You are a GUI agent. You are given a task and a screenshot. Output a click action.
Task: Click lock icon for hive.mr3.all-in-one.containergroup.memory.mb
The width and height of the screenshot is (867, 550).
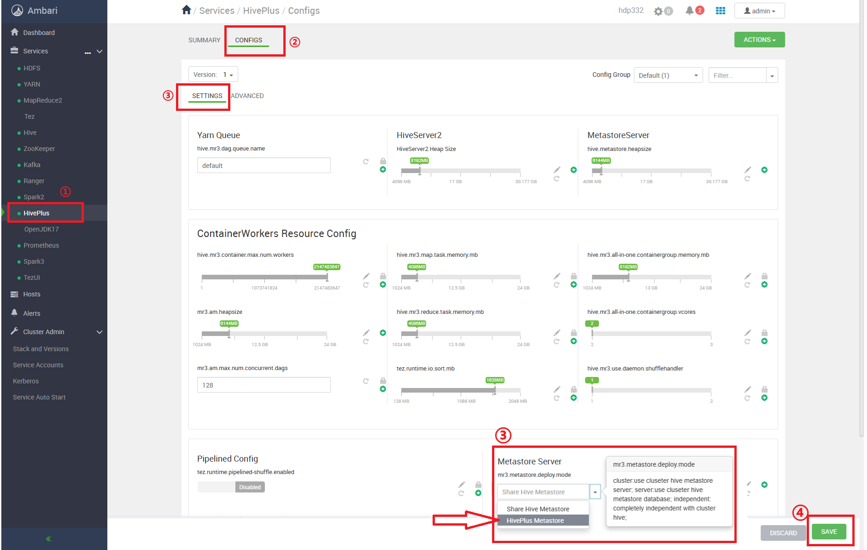(764, 276)
